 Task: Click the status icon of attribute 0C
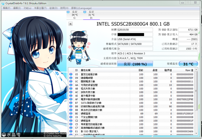pos(71,82)
